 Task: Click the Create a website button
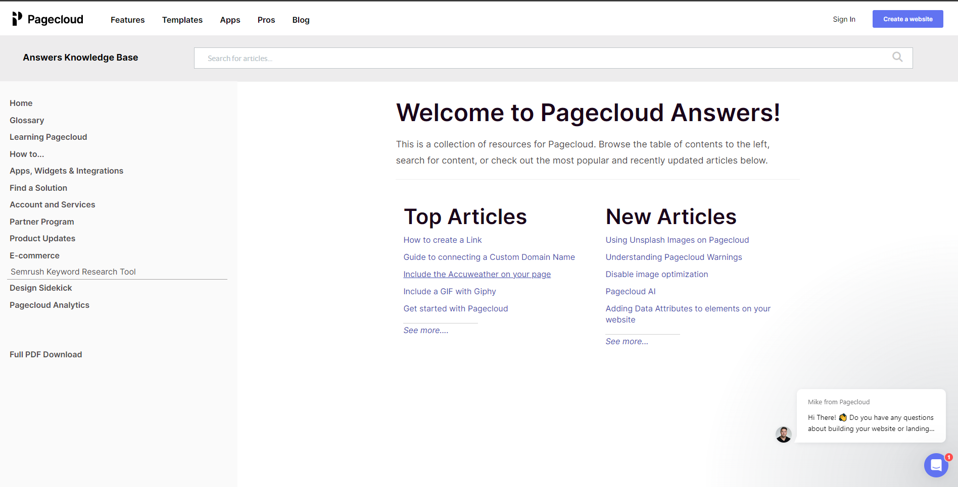pyautogui.click(x=908, y=19)
